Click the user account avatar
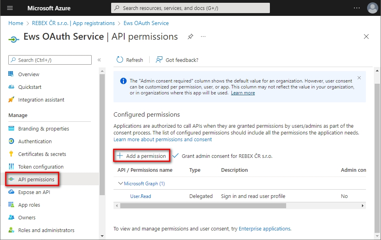Screen dimensions: 381x240 pos(373,8)
